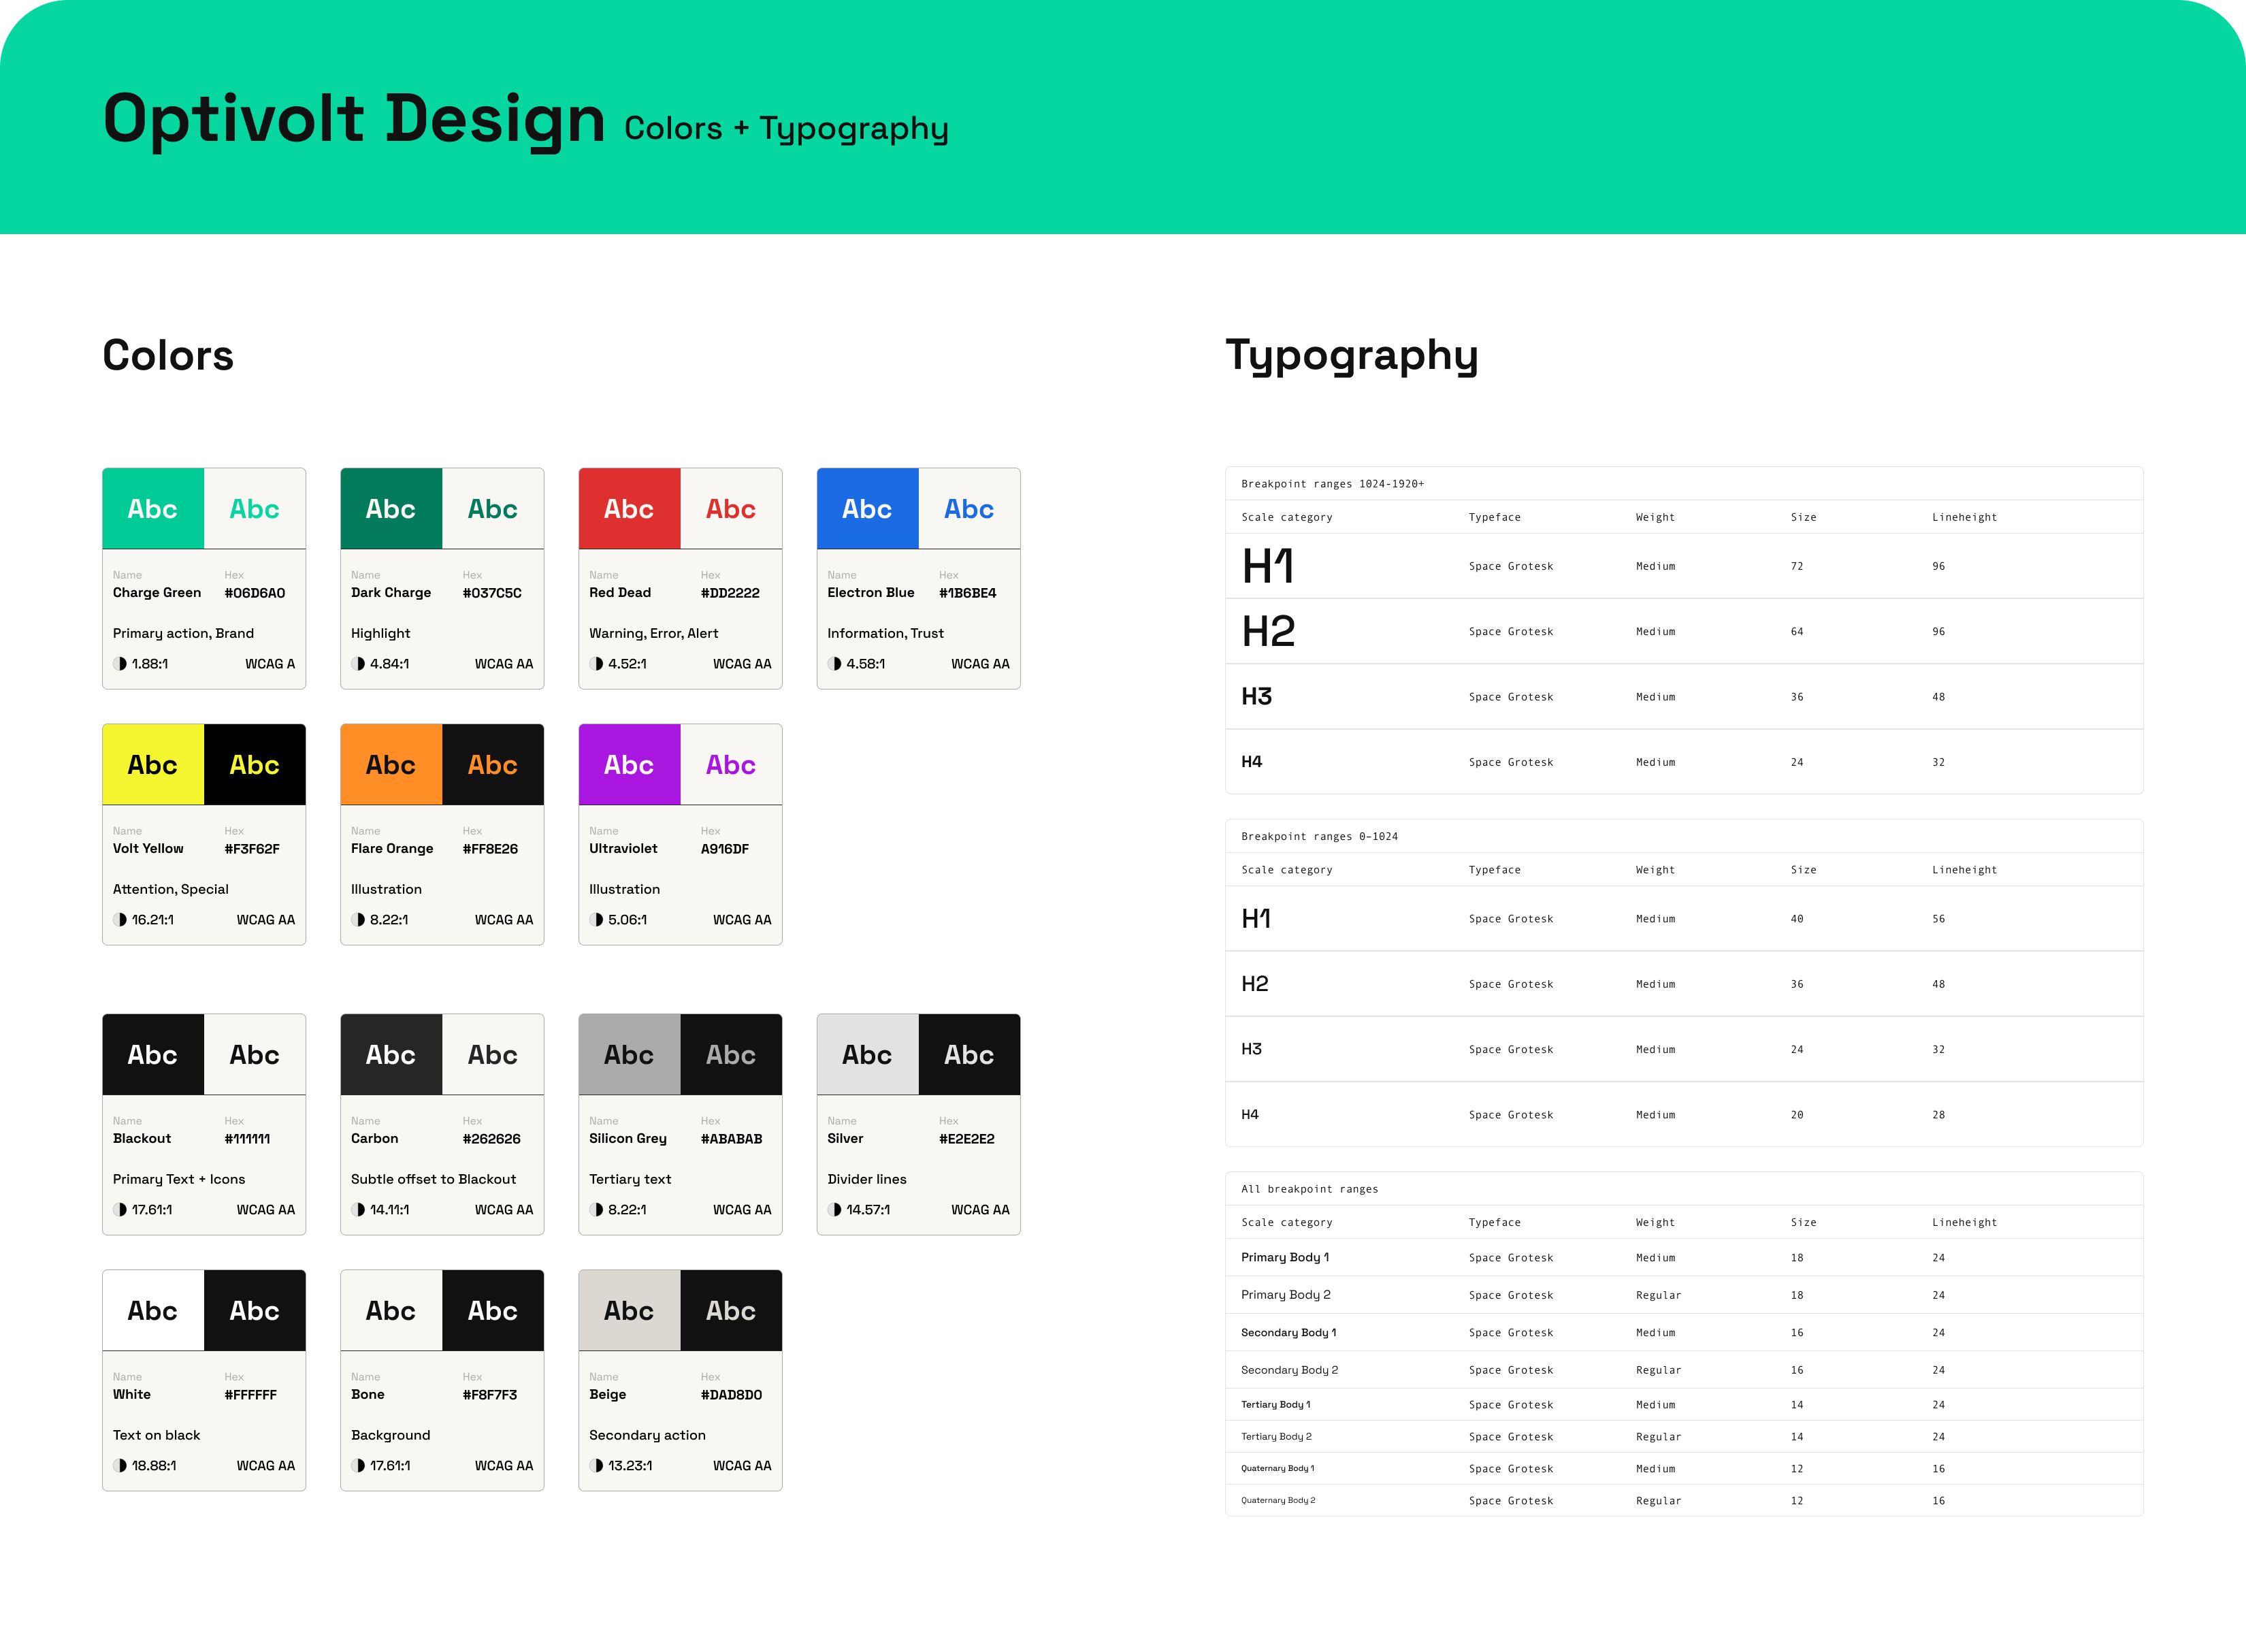Click Red Dead contrast icon at 4.52:1
Image resolution: width=2246 pixels, height=1652 pixels.
click(597, 664)
